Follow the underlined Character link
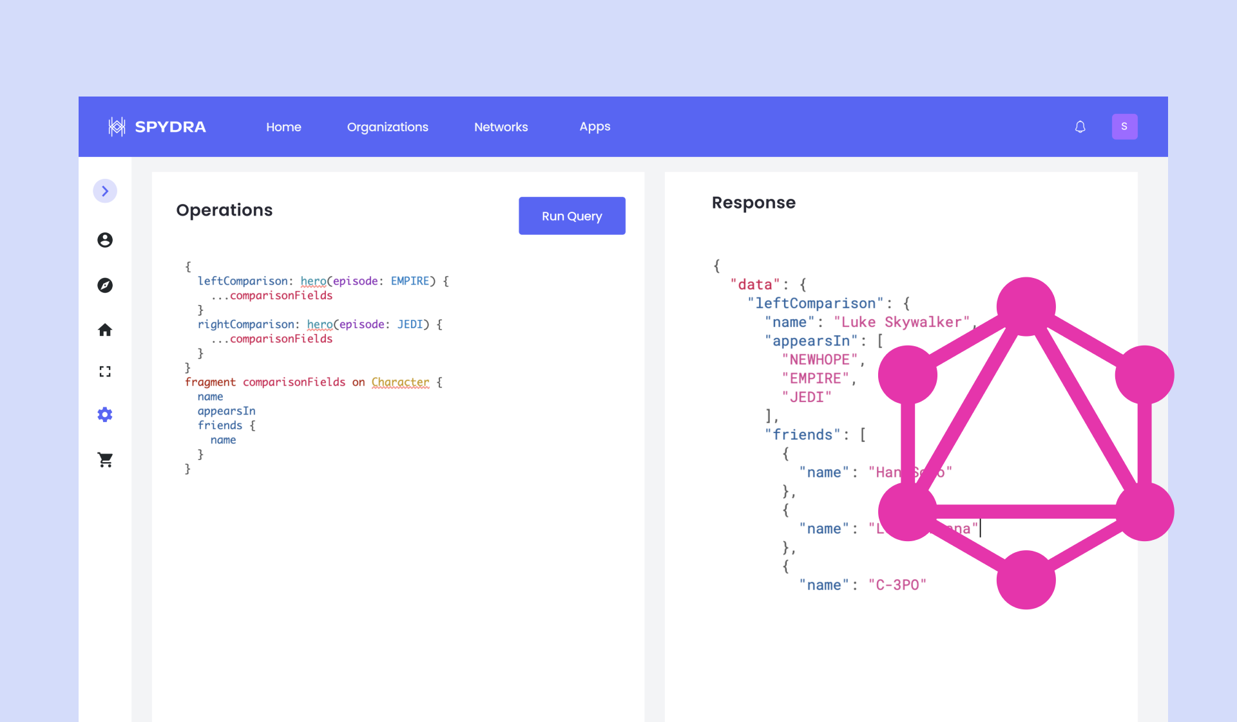This screenshot has width=1237, height=722. click(x=400, y=382)
